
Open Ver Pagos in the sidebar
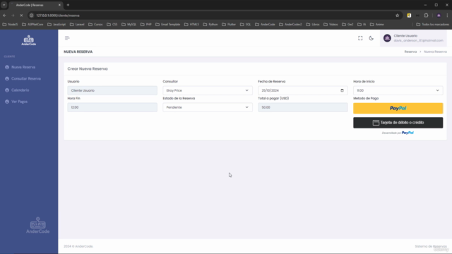(x=19, y=102)
